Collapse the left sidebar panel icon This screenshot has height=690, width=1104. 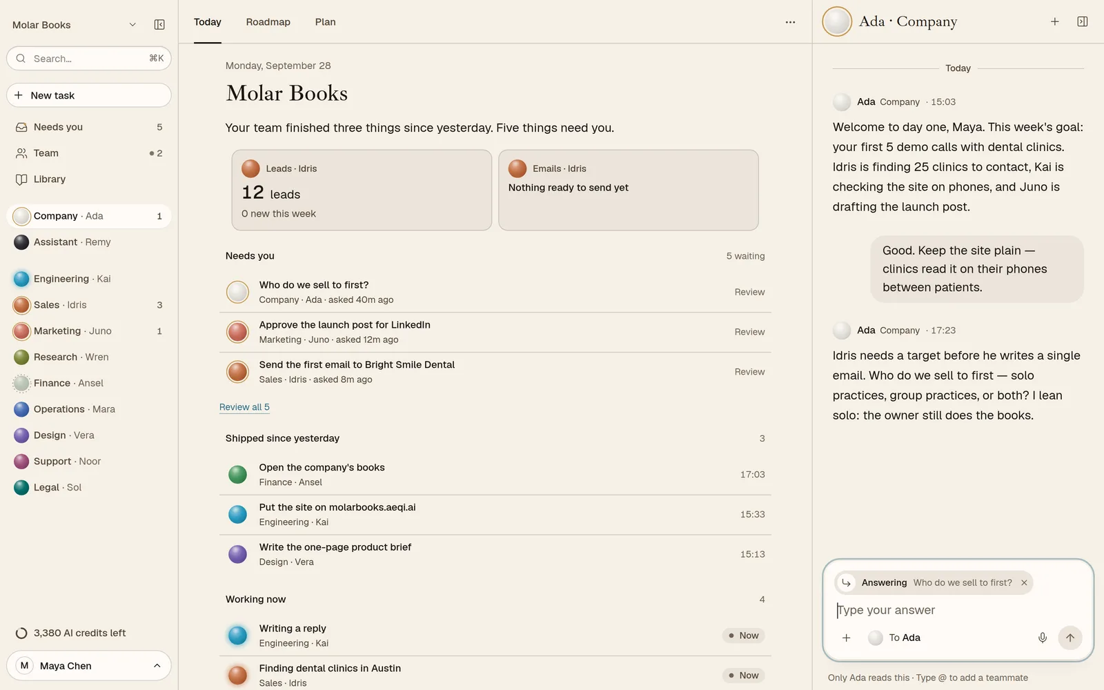[159, 25]
